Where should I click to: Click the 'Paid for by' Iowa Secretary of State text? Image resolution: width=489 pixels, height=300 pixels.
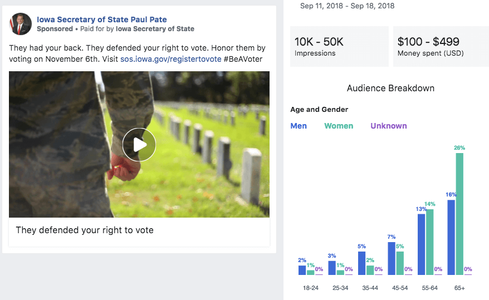click(x=154, y=29)
